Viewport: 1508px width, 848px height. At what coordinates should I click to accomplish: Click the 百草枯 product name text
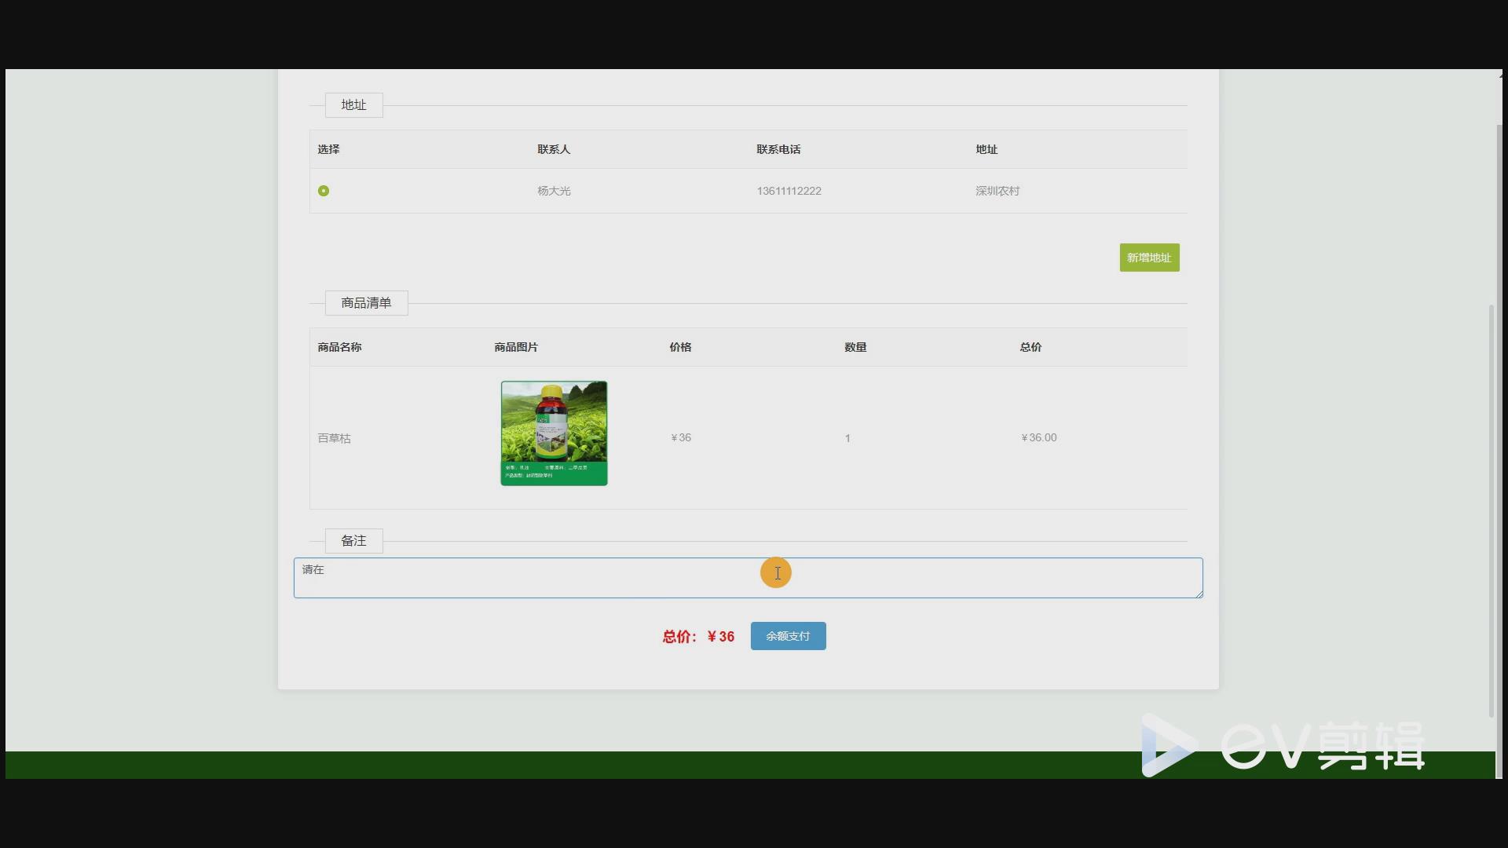(x=334, y=438)
